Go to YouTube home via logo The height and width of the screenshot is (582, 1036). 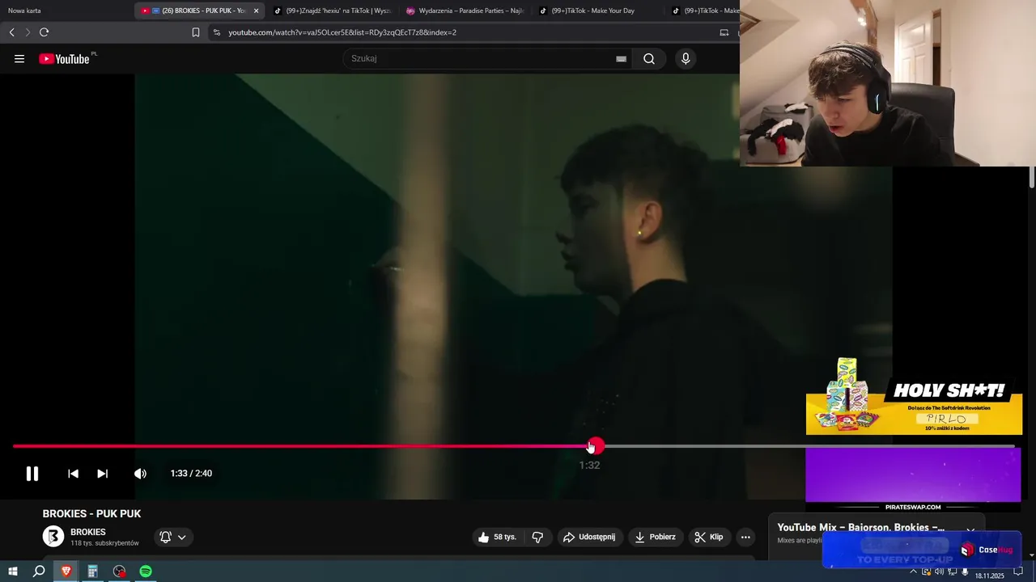(64, 58)
